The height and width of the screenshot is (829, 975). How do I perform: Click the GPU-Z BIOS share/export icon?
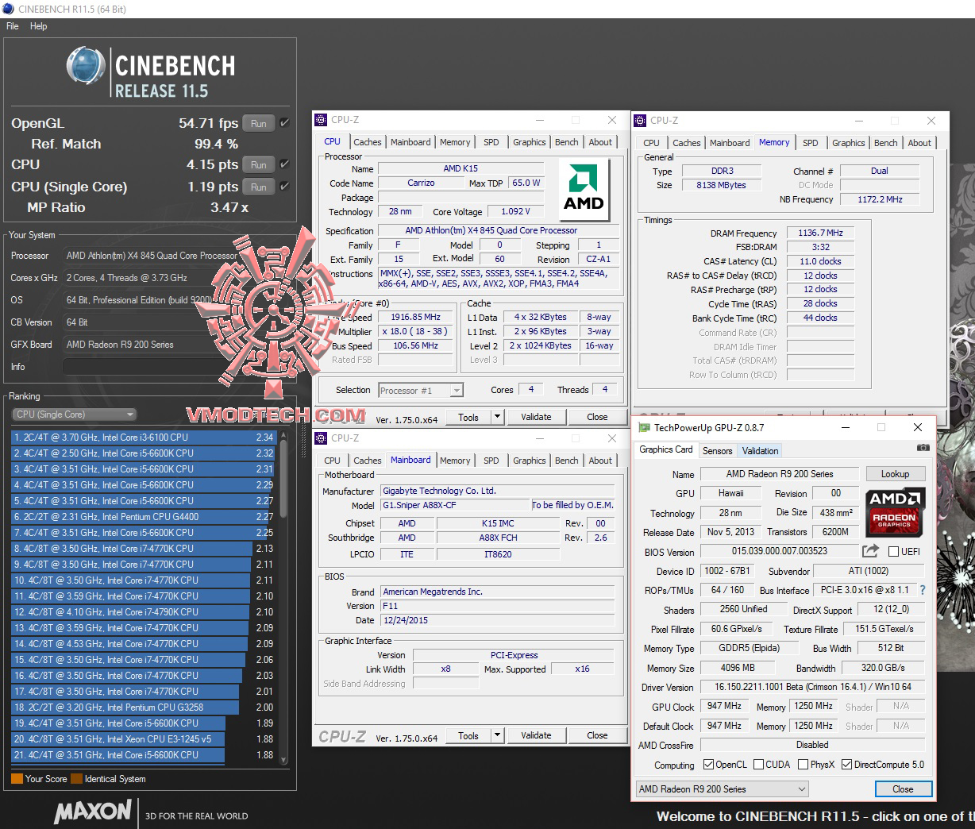coord(871,550)
